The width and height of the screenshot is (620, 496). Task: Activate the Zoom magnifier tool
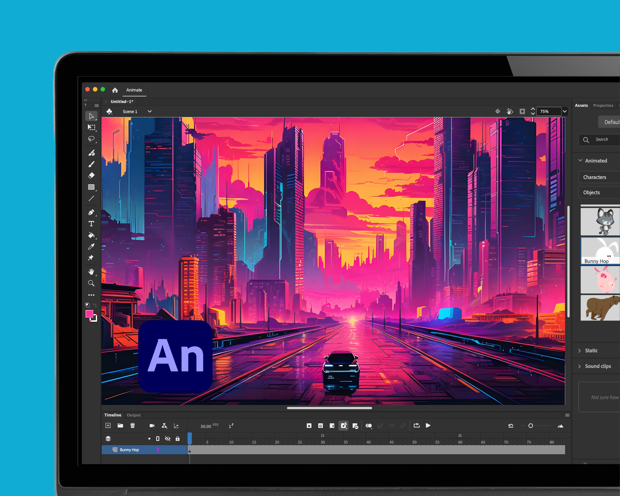91,283
